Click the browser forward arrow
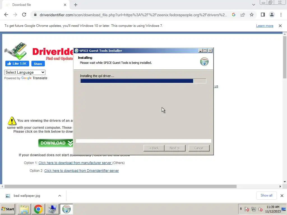This screenshot has width=287, height=215. tap(15, 15)
